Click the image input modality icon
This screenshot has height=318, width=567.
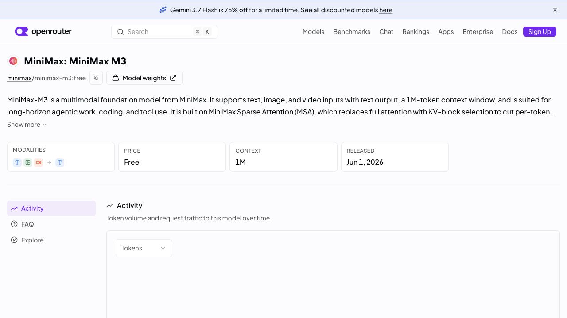pyautogui.click(x=28, y=163)
